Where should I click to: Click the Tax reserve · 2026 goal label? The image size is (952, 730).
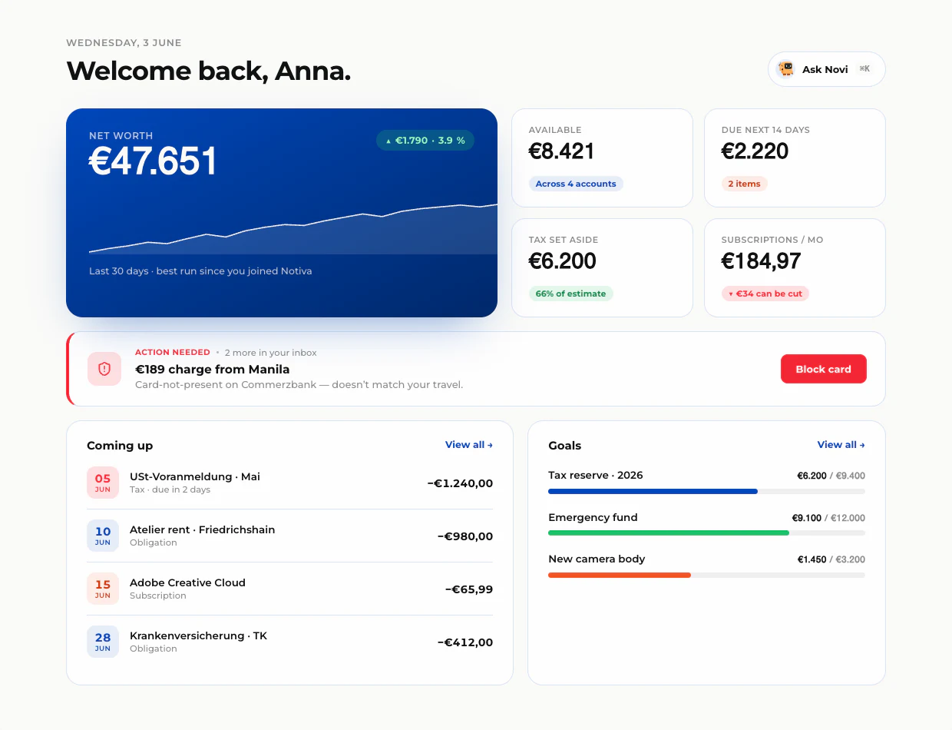[596, 476]
